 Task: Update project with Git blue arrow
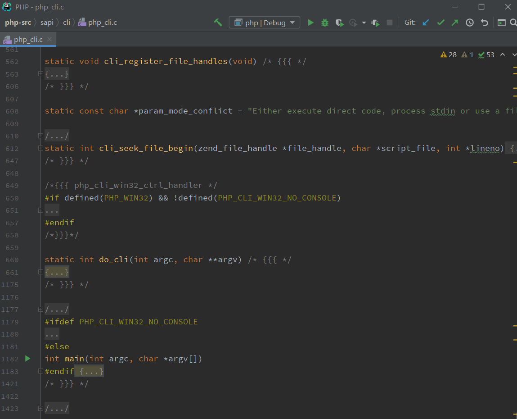click(x=426, y=23)
